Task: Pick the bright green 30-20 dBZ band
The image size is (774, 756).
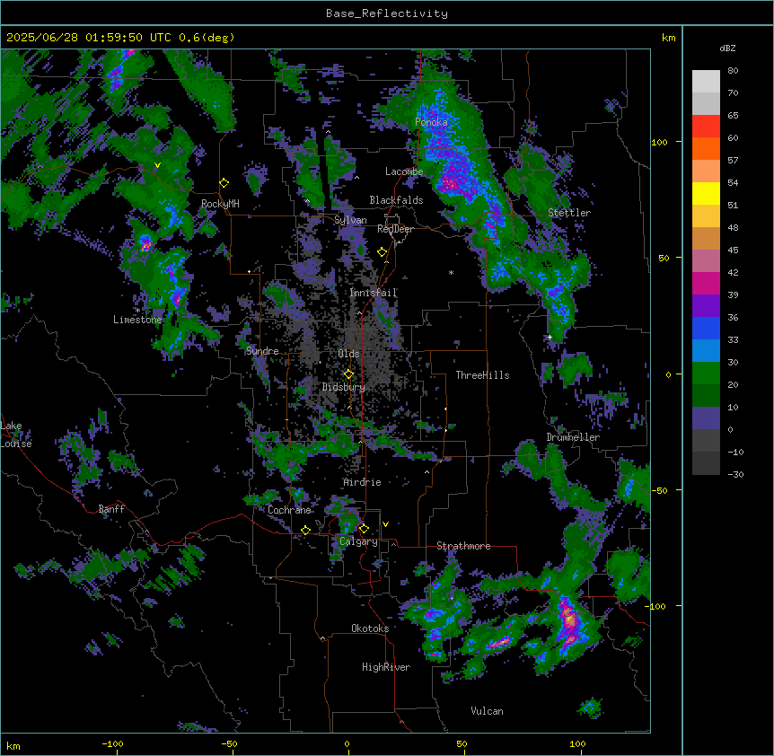Action: [706, 374]
